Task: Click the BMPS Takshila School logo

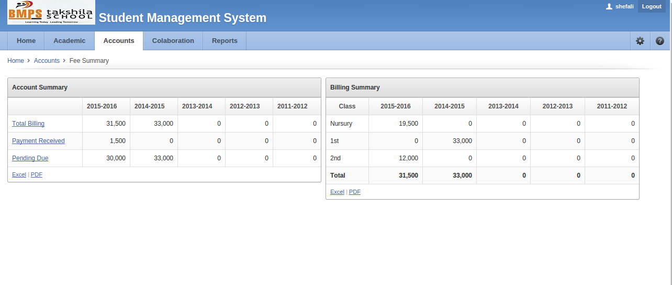Action: (x=51, y=13)
